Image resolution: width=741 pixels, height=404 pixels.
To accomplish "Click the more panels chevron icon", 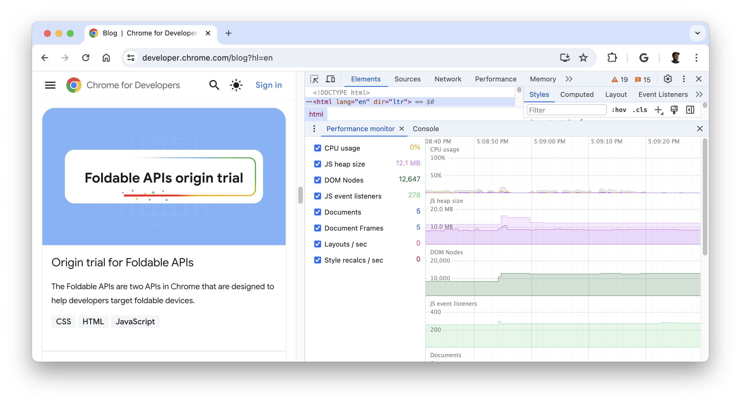I will pos(569,79).
